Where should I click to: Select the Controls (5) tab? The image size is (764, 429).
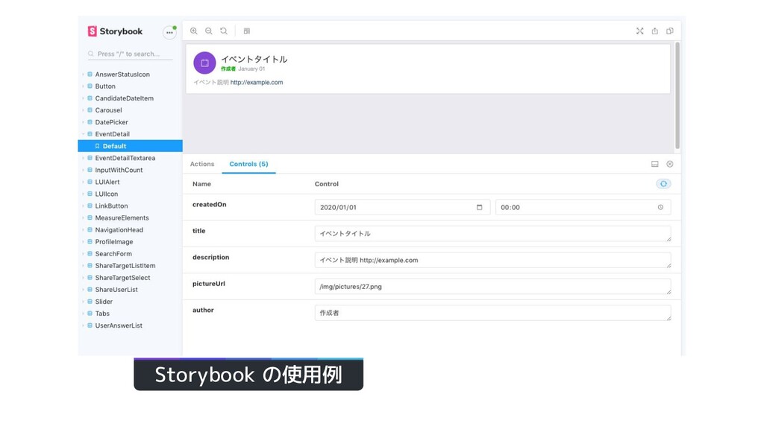tap(248, 164)
